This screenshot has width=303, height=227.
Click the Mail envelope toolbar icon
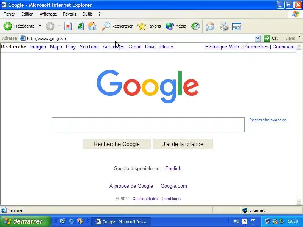(210, 26)
